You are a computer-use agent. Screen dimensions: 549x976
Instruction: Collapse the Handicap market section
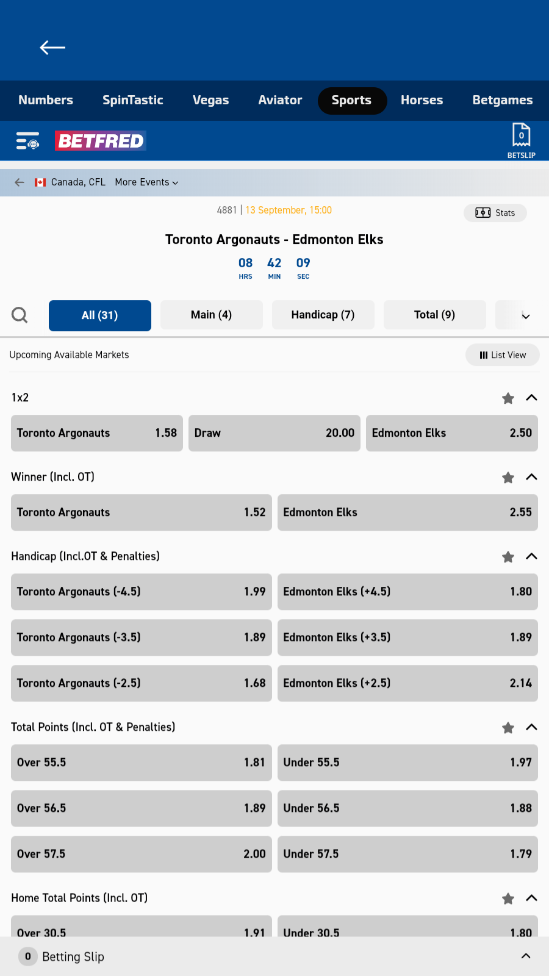tap(531, 556)
